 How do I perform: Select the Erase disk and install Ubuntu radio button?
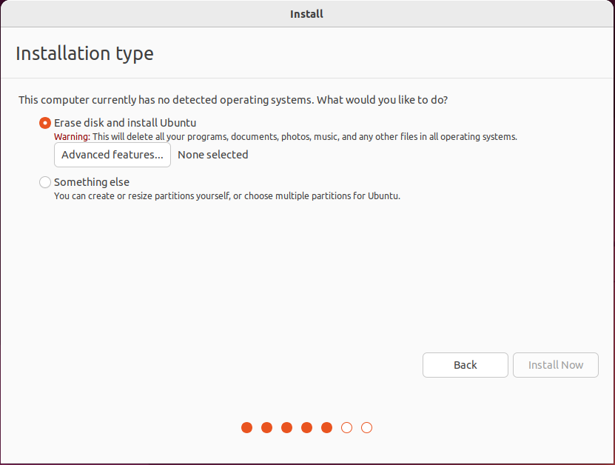(x=45, y=123)
